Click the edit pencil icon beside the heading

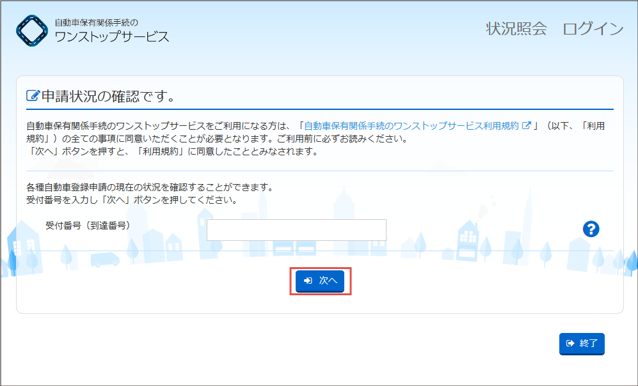click(33, 96)
